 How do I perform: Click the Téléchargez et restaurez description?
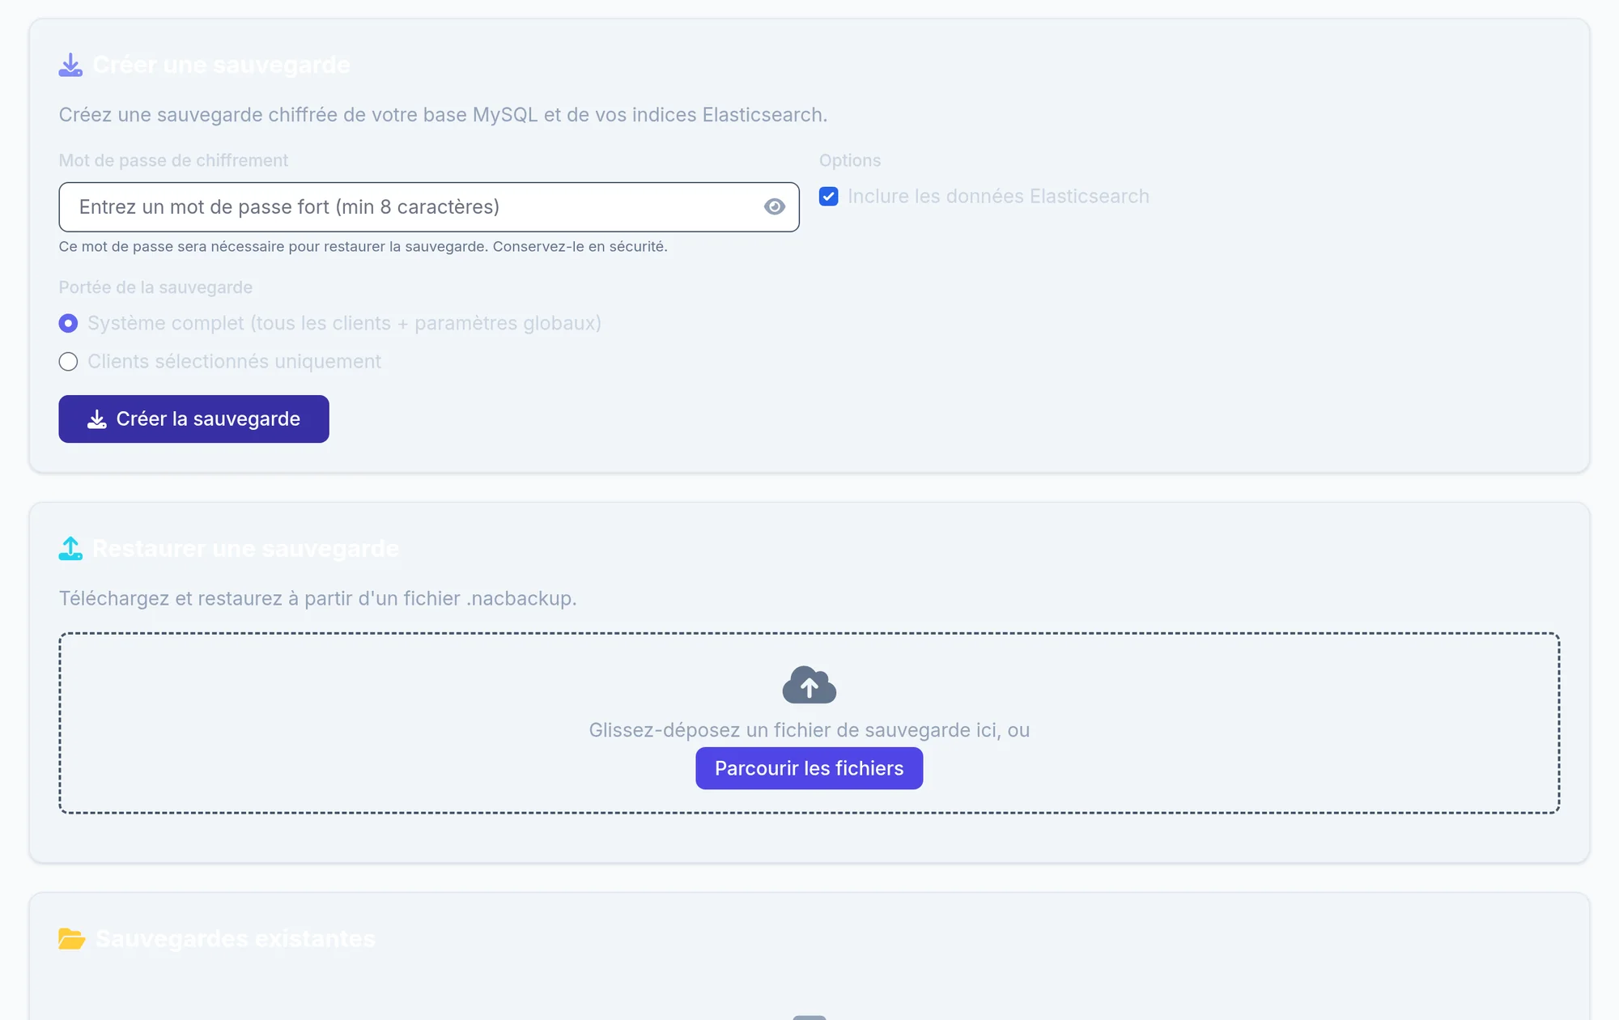(x=317, y=599)
